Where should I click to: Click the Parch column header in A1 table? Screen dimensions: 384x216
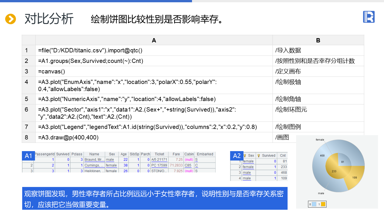(145, 154)
